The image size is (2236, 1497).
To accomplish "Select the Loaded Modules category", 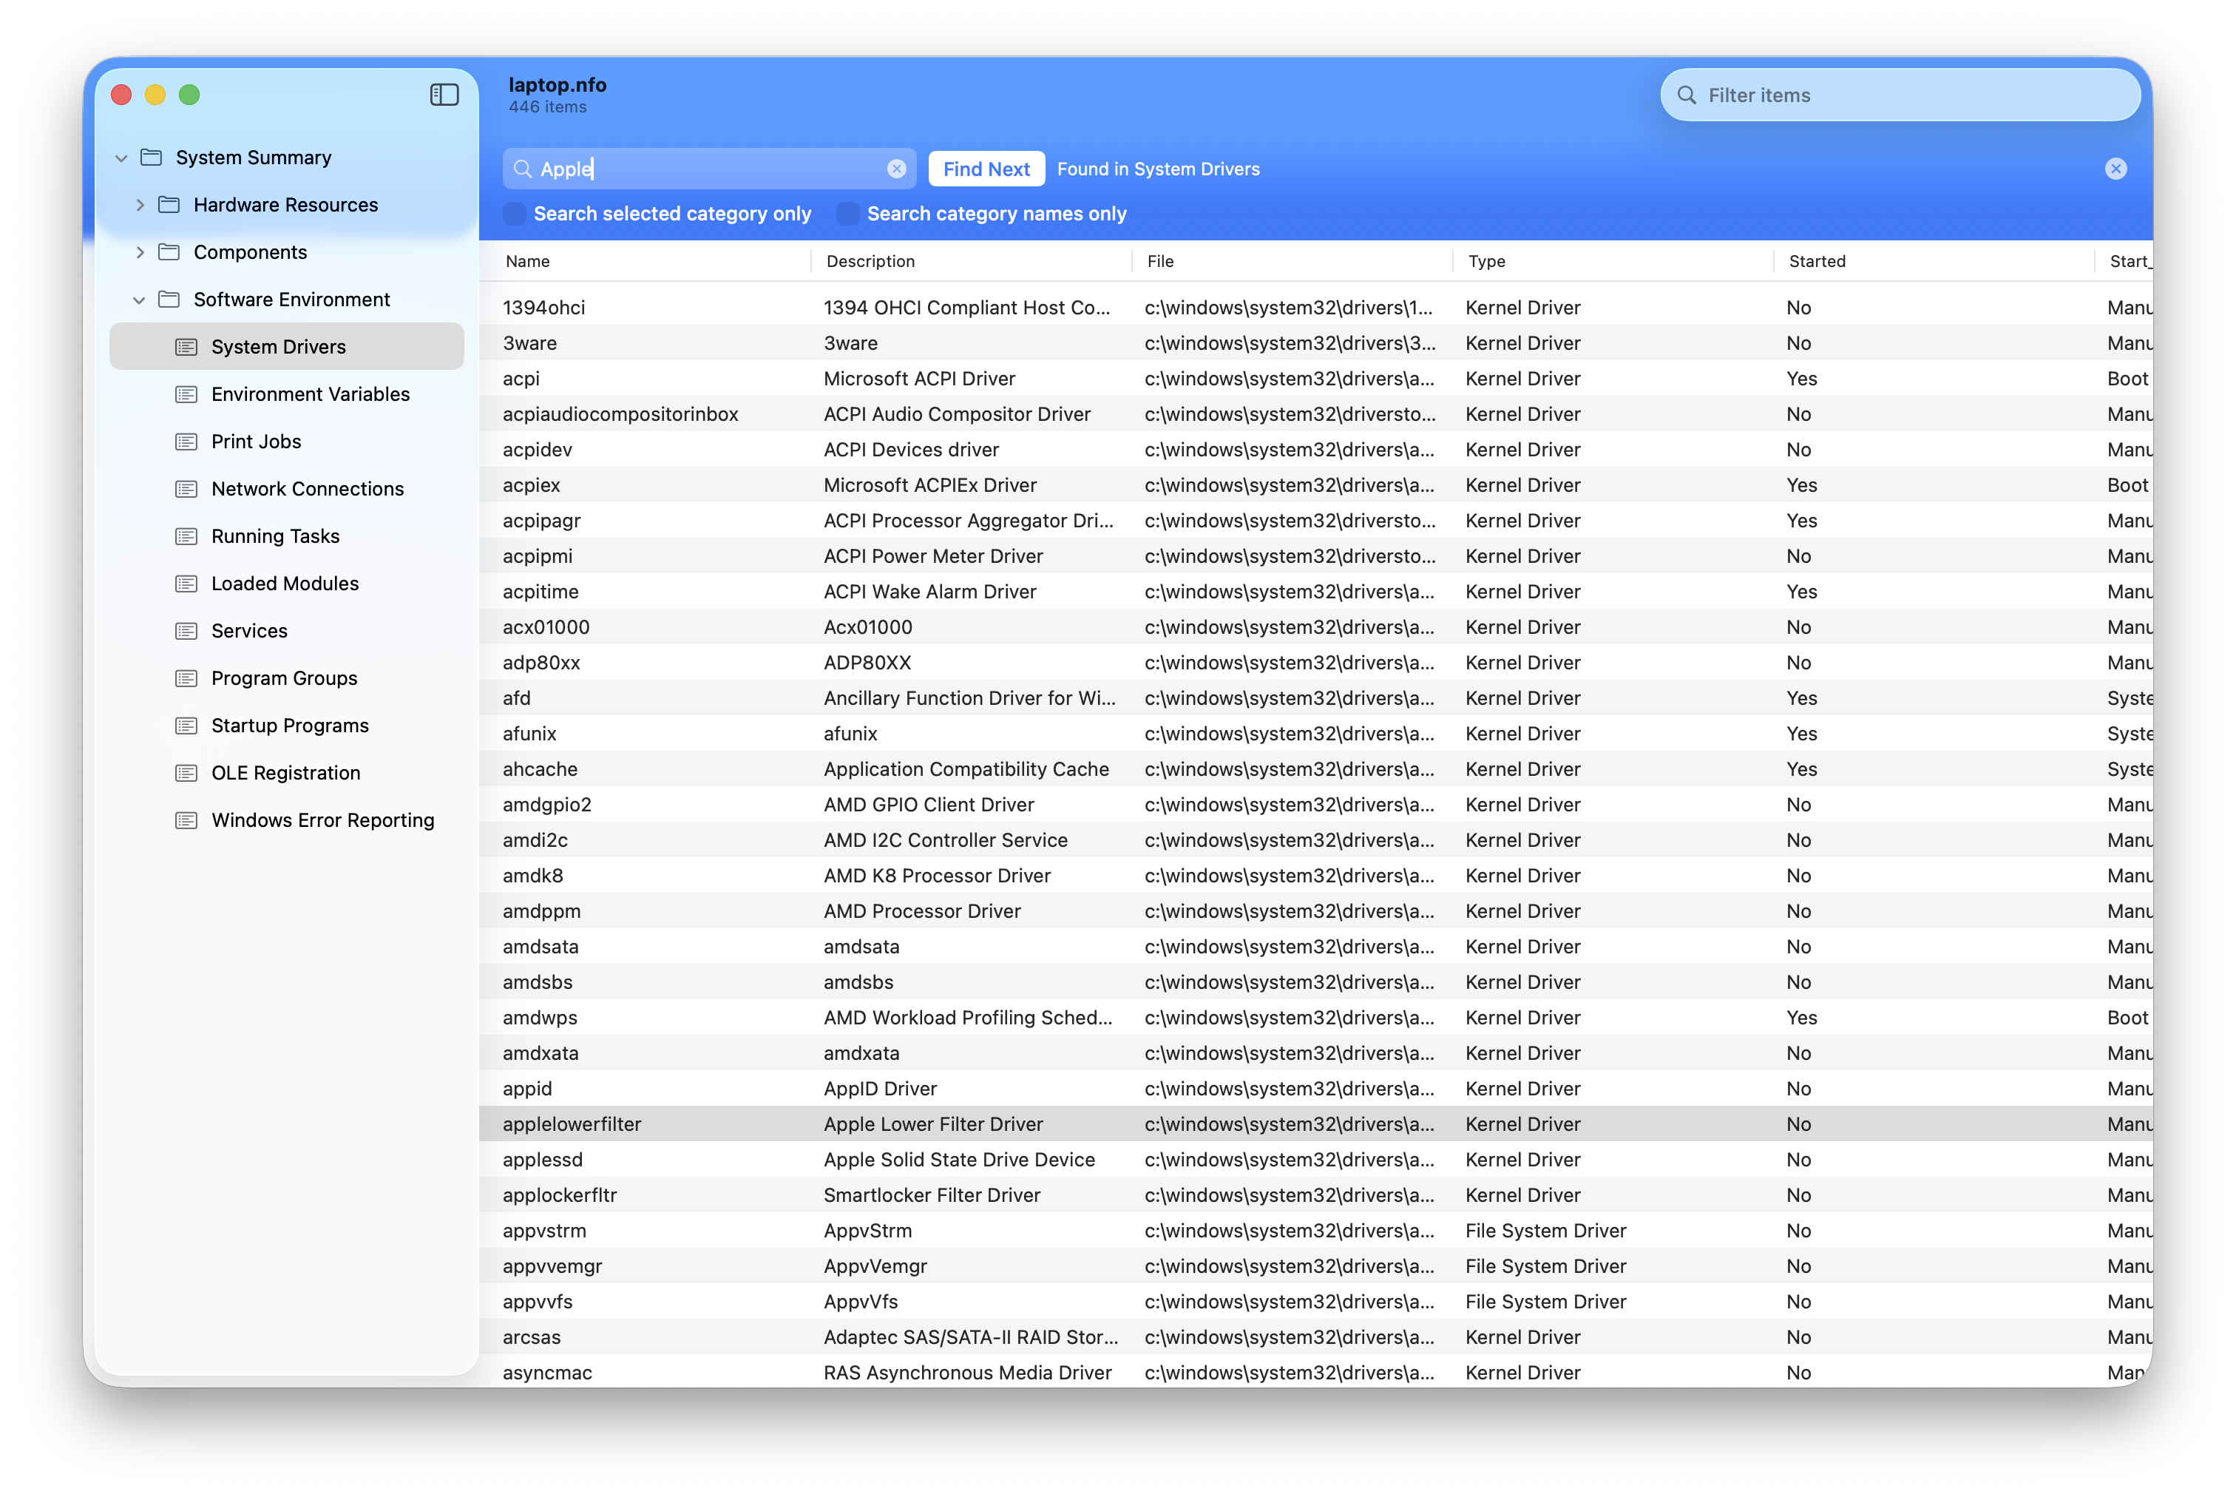I will point(285,584).
